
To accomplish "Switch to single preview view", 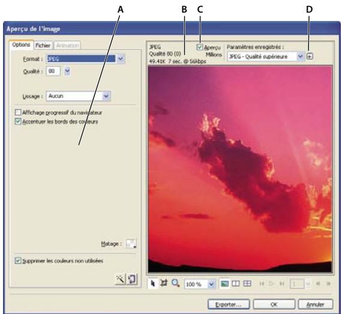I will 224,283.
